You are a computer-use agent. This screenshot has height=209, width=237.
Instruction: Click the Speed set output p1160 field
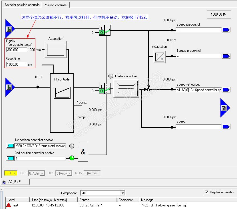[198, 90]
